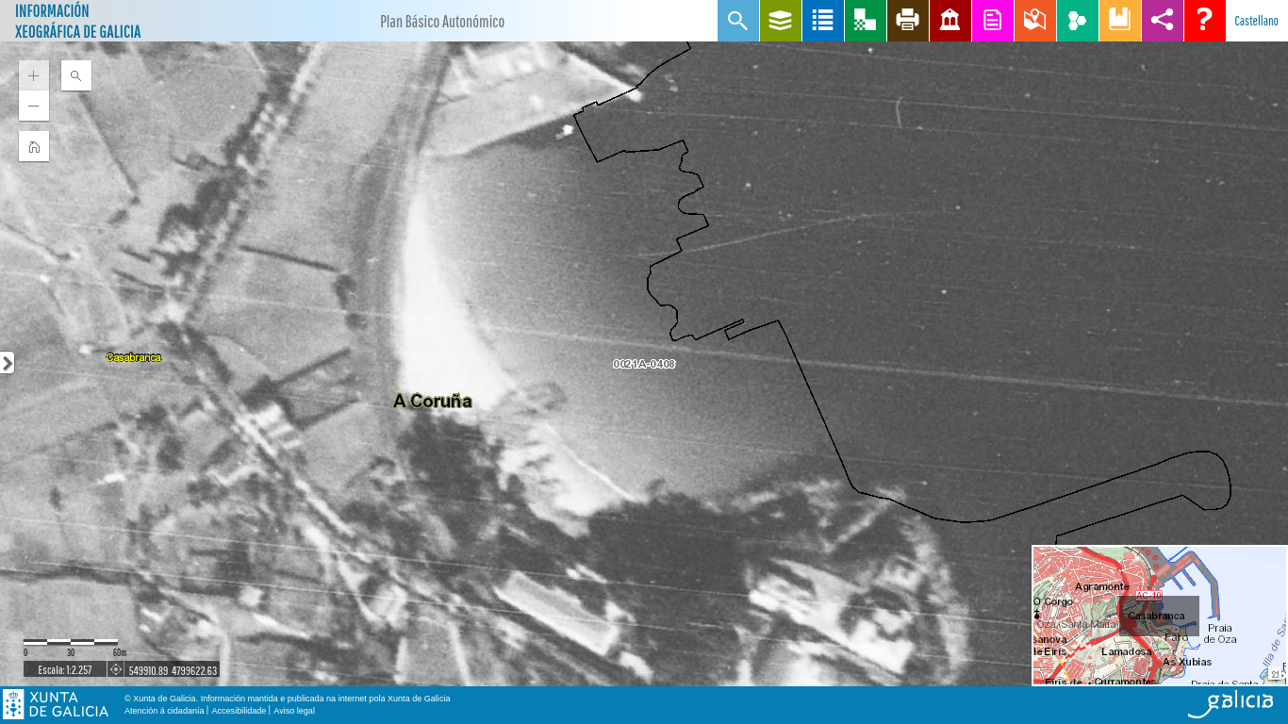Click the 0021A-0408 map label
1288x724 pixels.
644,364
